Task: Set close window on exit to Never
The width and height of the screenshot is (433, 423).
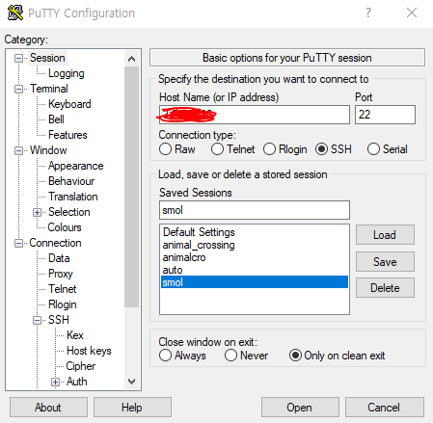Action: tap(230, 356)
